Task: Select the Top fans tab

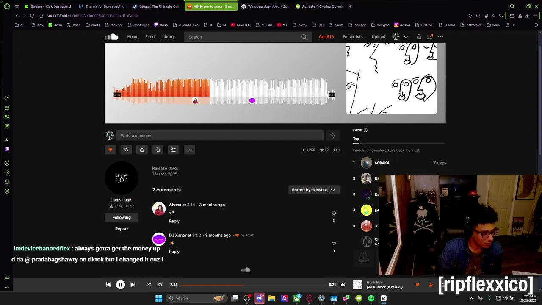Action: pos(356,139)
